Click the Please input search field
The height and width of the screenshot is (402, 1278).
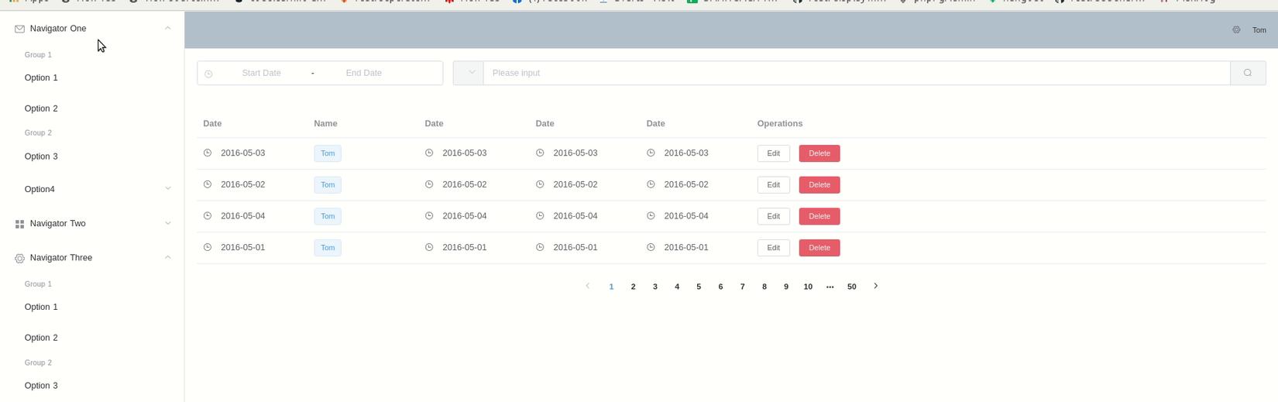click(x=857, y=73)
